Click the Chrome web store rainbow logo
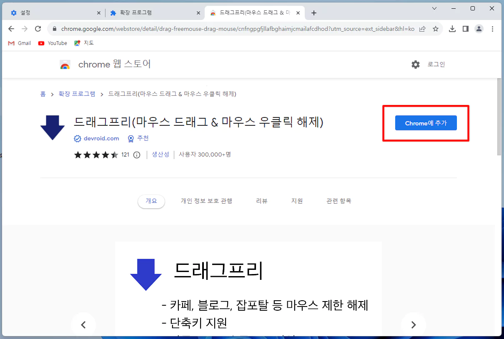This screenshot has height=339, width=504. [x=65, y=65]
